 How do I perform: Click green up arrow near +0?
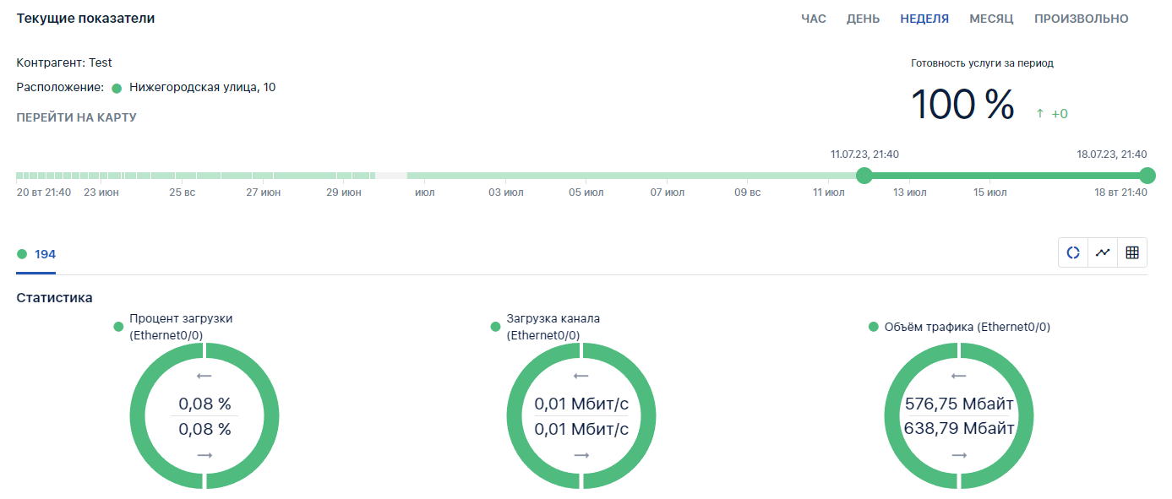coord(1040,113)
